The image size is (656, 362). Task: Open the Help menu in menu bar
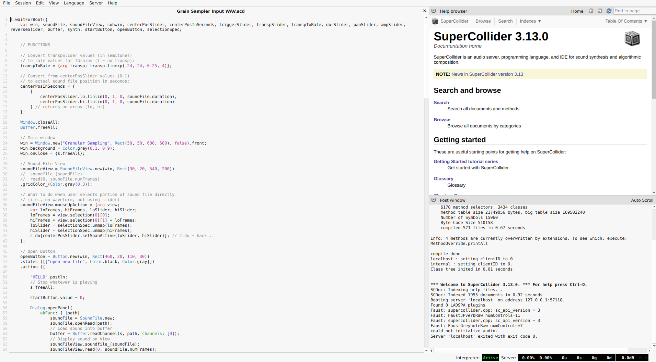[112, 3]
